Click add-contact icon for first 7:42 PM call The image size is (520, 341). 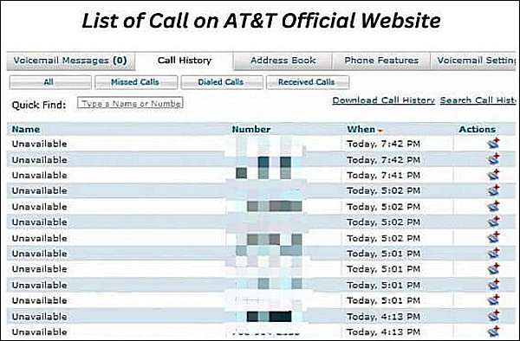pyautogui.click(x=493, y=144)
